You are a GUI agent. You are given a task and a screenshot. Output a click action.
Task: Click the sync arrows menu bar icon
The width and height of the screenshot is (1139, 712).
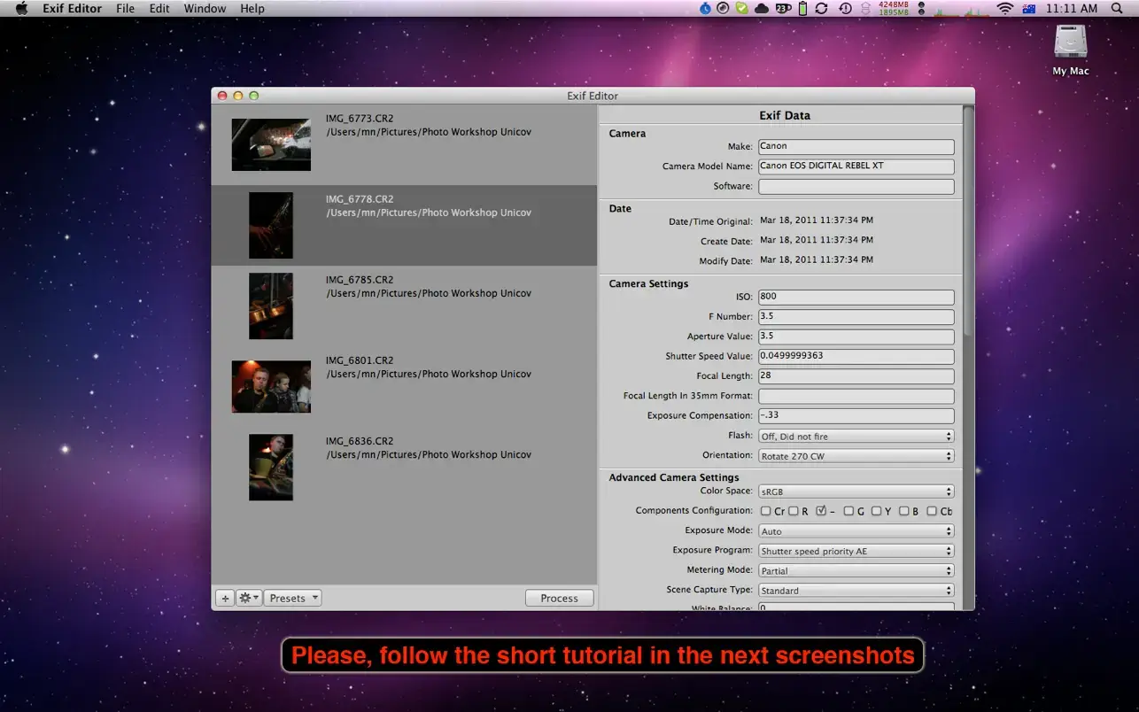(821, 9)
